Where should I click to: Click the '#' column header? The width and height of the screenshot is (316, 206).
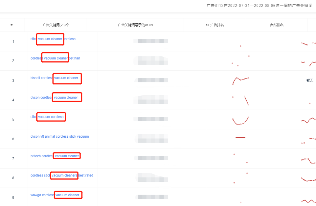pos(11,25)
